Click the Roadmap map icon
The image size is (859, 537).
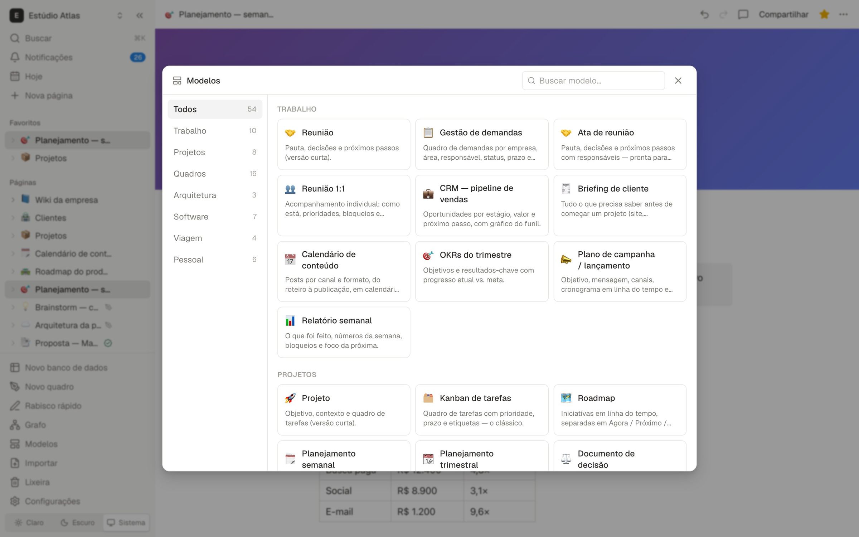pyautogui.click(x=566, y=398)
